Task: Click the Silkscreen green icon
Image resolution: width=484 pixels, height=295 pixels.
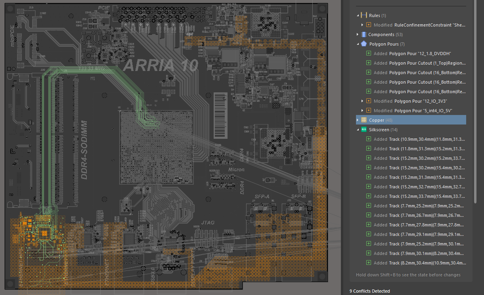Action: point(364,130)
